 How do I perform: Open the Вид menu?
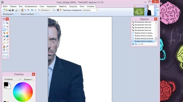pos(21,6)
